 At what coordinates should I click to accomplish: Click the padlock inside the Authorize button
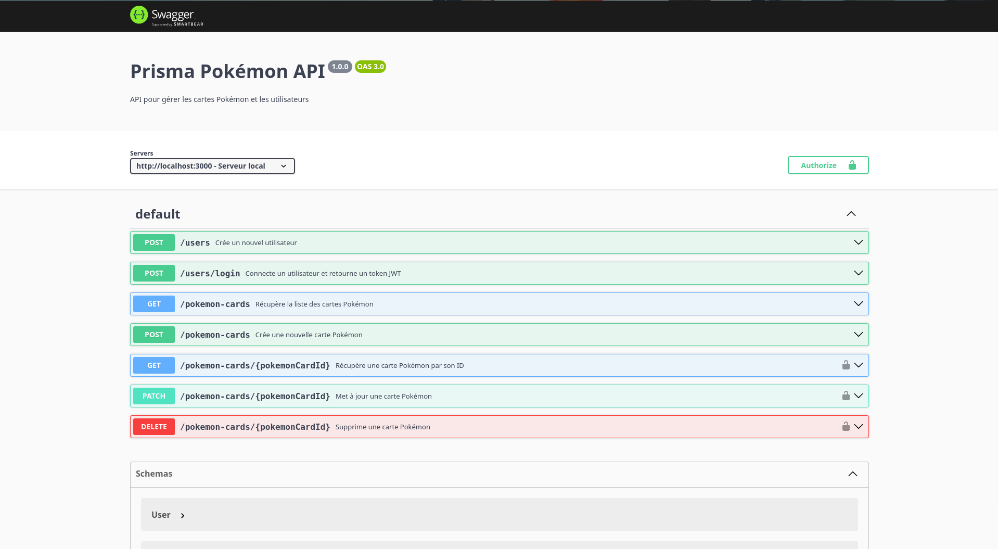tap(852, 165)
